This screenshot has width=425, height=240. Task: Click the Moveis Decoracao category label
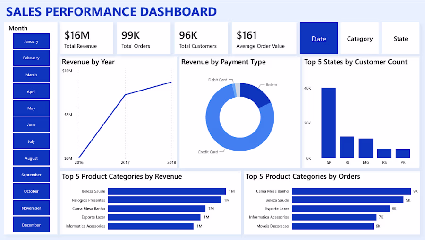coord(272,226)
